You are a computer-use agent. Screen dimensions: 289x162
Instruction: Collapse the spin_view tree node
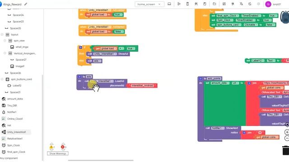point(5,40)
